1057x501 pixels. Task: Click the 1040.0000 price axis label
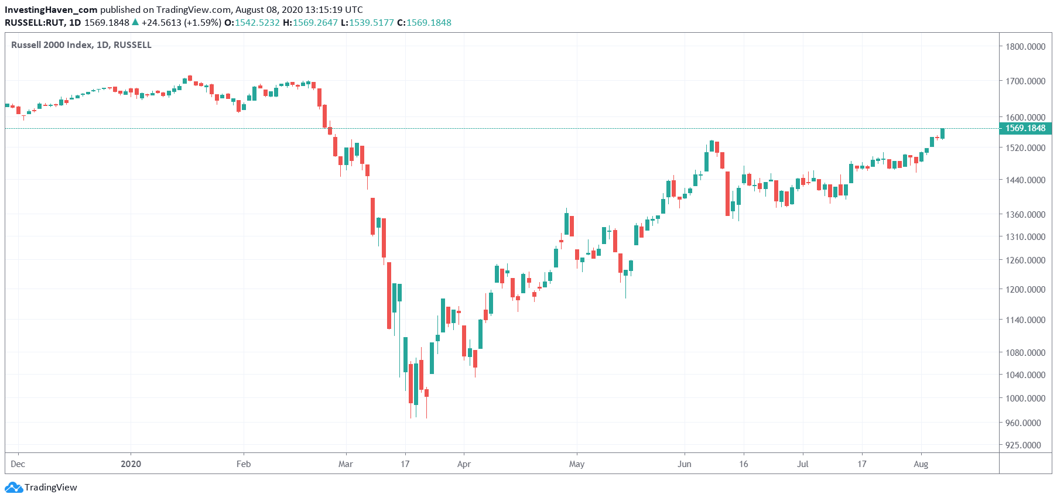pyautogui.click(x=1025, y=375)
